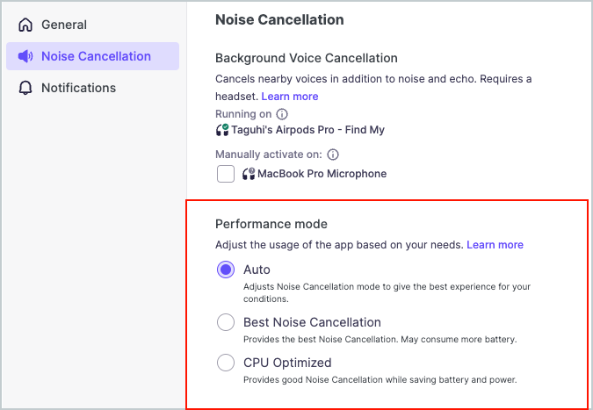
Task: Open the General settings tab
Action: click(64, 25)
